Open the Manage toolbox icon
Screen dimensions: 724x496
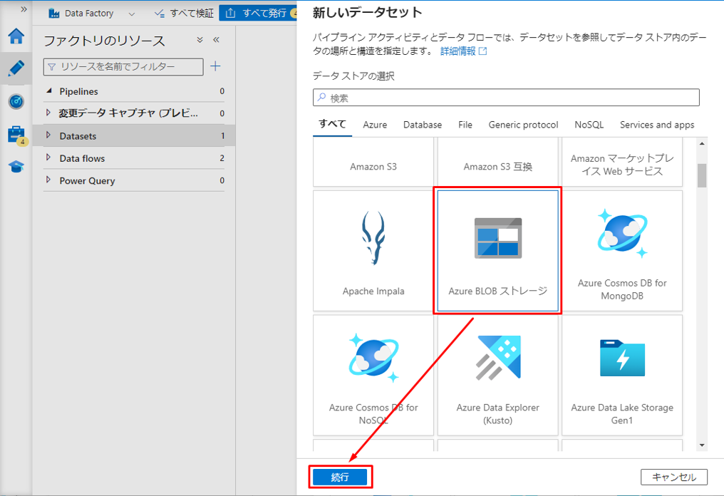16,135
